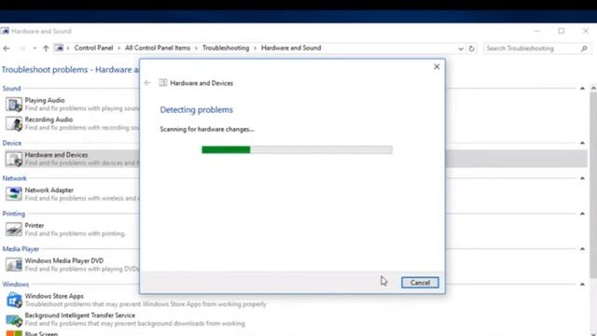The image size is (597, 336).
Task: Open Windows Media Player DVD icon
Action: [x=14, y=264]
